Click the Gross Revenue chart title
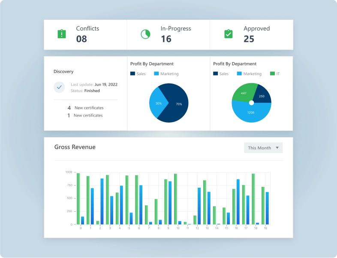This screenshot has width=337, height=258. tap(75, 147)
